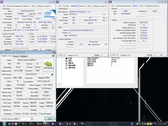Click the GPU-Z camera screenshot icon
Image resolution: width=168 pixels, height=126 pixels.
point(53,56)
